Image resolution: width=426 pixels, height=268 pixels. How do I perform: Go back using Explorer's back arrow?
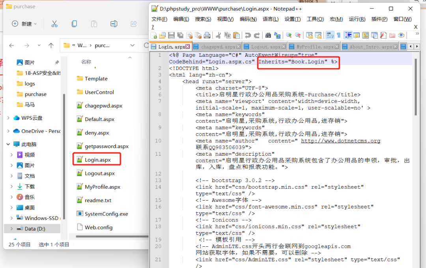(x=11, y=45)
